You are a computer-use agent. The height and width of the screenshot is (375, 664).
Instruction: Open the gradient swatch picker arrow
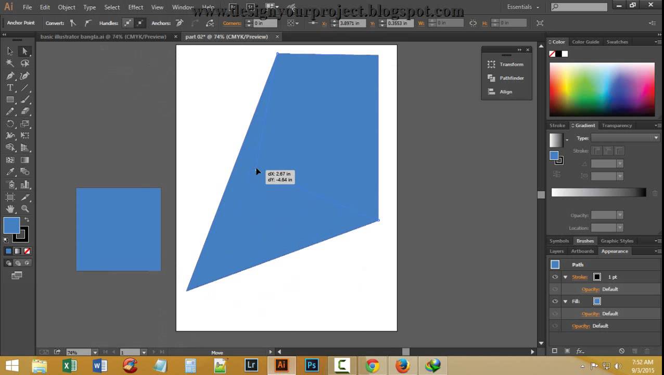coord(567,140)
